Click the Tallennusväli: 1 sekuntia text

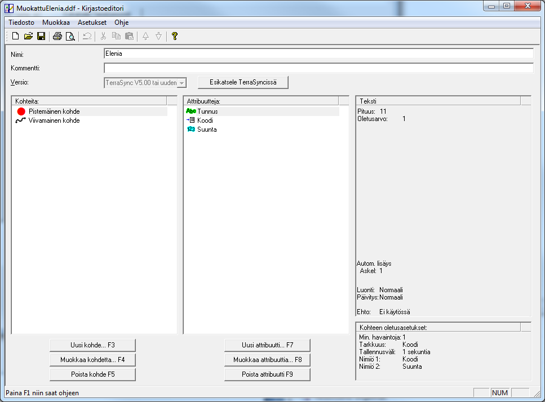point(395,352)
